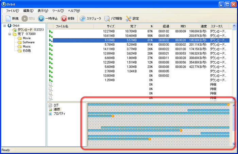Open the ファイル(F) menu
Screen dimensions: 238x154
[x=13, y=11]
